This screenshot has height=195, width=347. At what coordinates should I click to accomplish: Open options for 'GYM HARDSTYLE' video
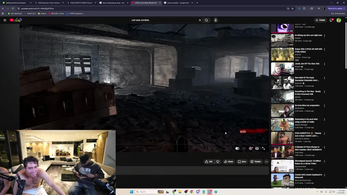point(324,134)
